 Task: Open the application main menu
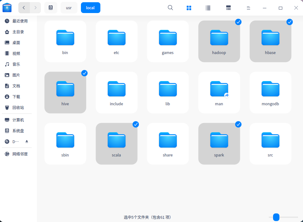click(248, 8)
